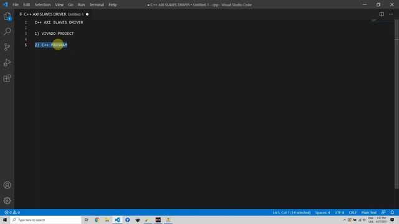Open the Explorer view in activity bar
Image resolution: width=399 pixels, height=224 pixels.
7,16
